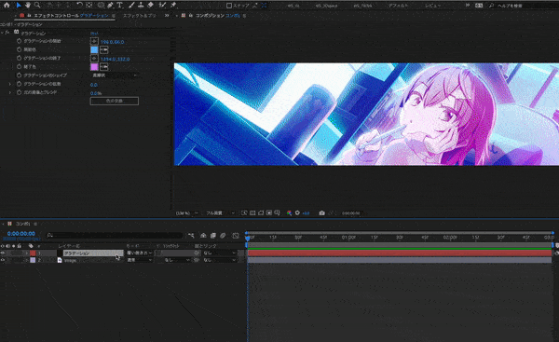Expand layer 2 image properties
The height and width of the screenshot is (342, 559).
pos(27,260)
